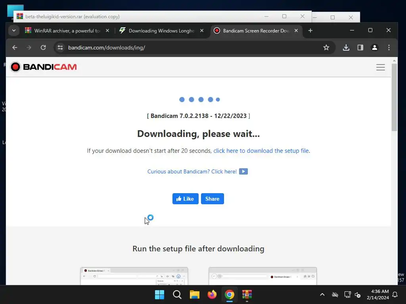The width and height of the screenshot is (406, 304).
Task: Open a new browser tab
Action: click(310, 31)
